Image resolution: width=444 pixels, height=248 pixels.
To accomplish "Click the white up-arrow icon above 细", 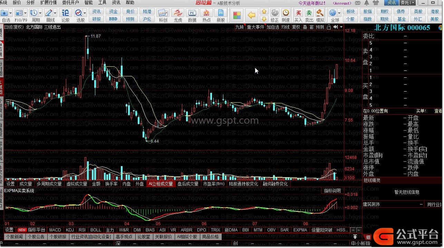I will coord(355,237).
